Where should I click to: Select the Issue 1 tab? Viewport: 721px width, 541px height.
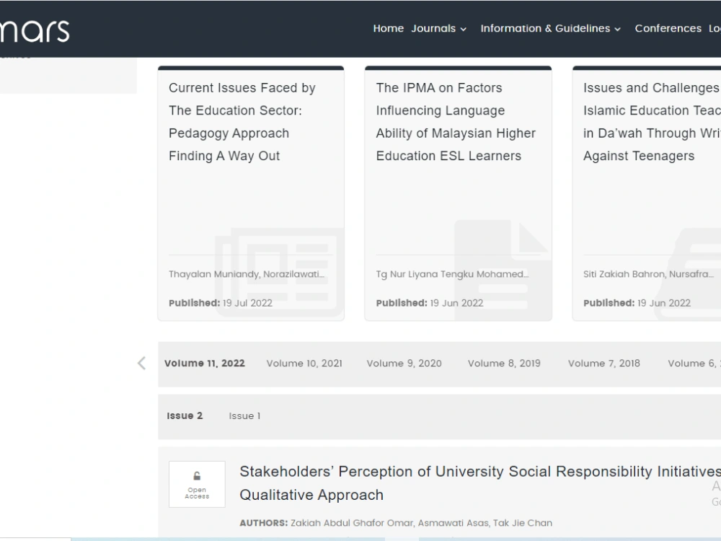tap(244, 416)
